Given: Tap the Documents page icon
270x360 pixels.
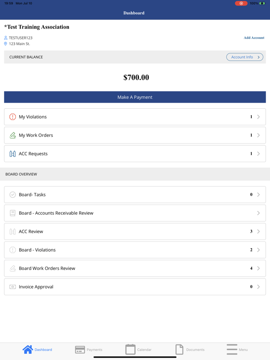Looking at the screenshot, I should click(180, 349).
